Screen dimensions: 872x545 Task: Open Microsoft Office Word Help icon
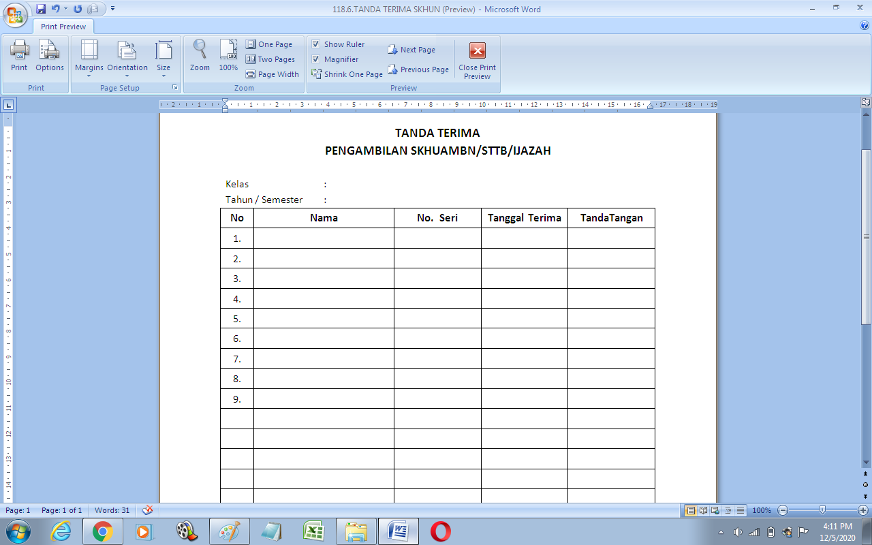[x=865, y=25]
